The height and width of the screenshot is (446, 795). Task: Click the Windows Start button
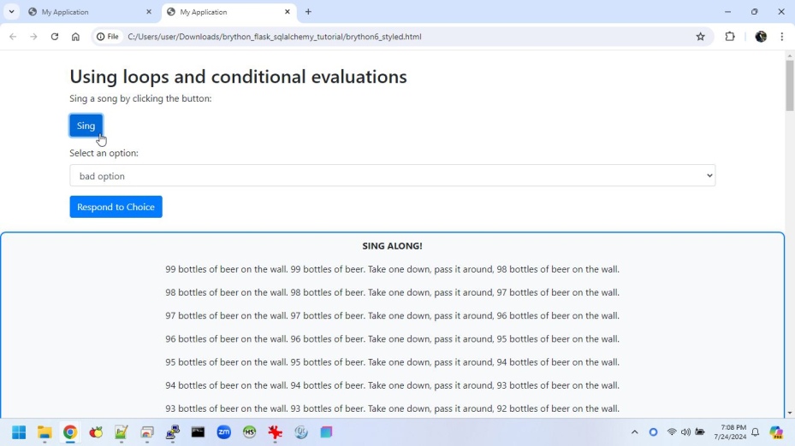pos(19,432)
